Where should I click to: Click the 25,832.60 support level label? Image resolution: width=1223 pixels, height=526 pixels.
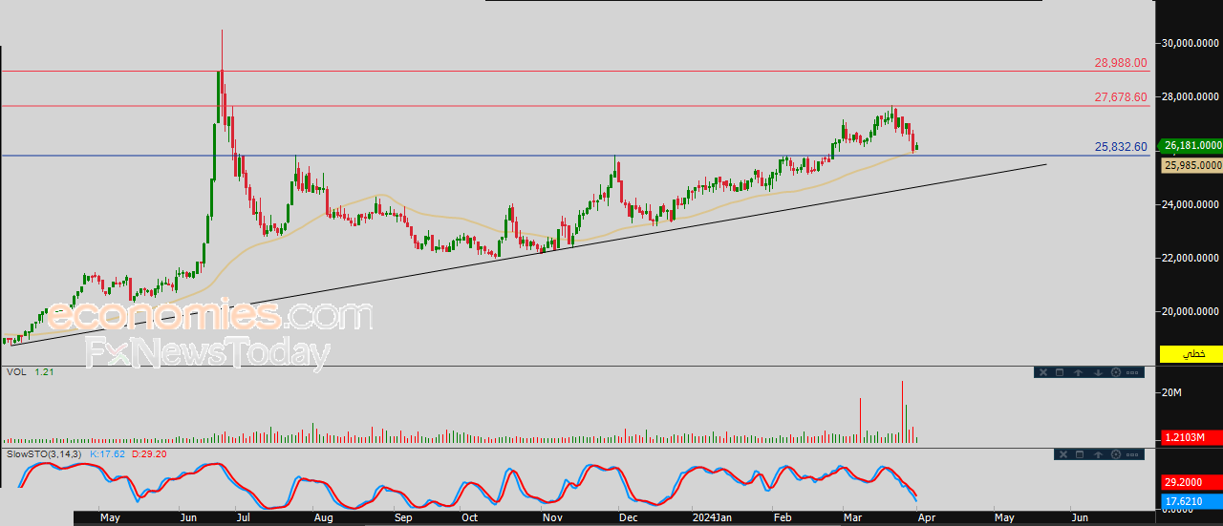[x=1121, y=147]
